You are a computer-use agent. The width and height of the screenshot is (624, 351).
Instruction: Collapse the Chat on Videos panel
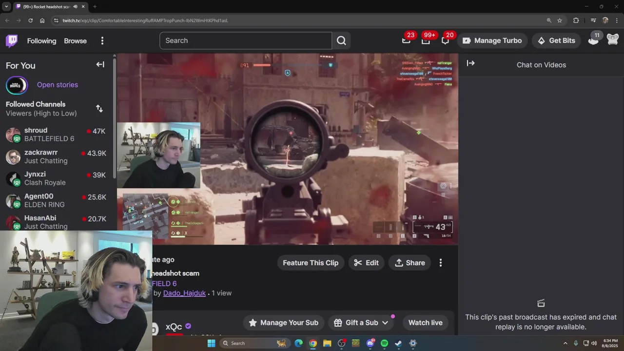click(470, 63)
